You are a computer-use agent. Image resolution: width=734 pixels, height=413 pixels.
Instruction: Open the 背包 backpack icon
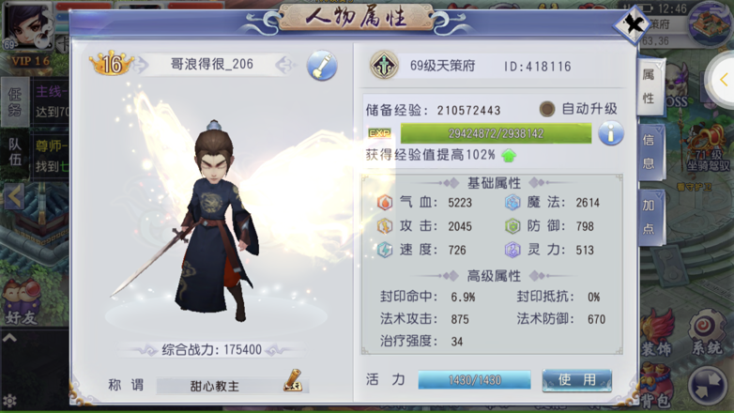pos(656,387)
